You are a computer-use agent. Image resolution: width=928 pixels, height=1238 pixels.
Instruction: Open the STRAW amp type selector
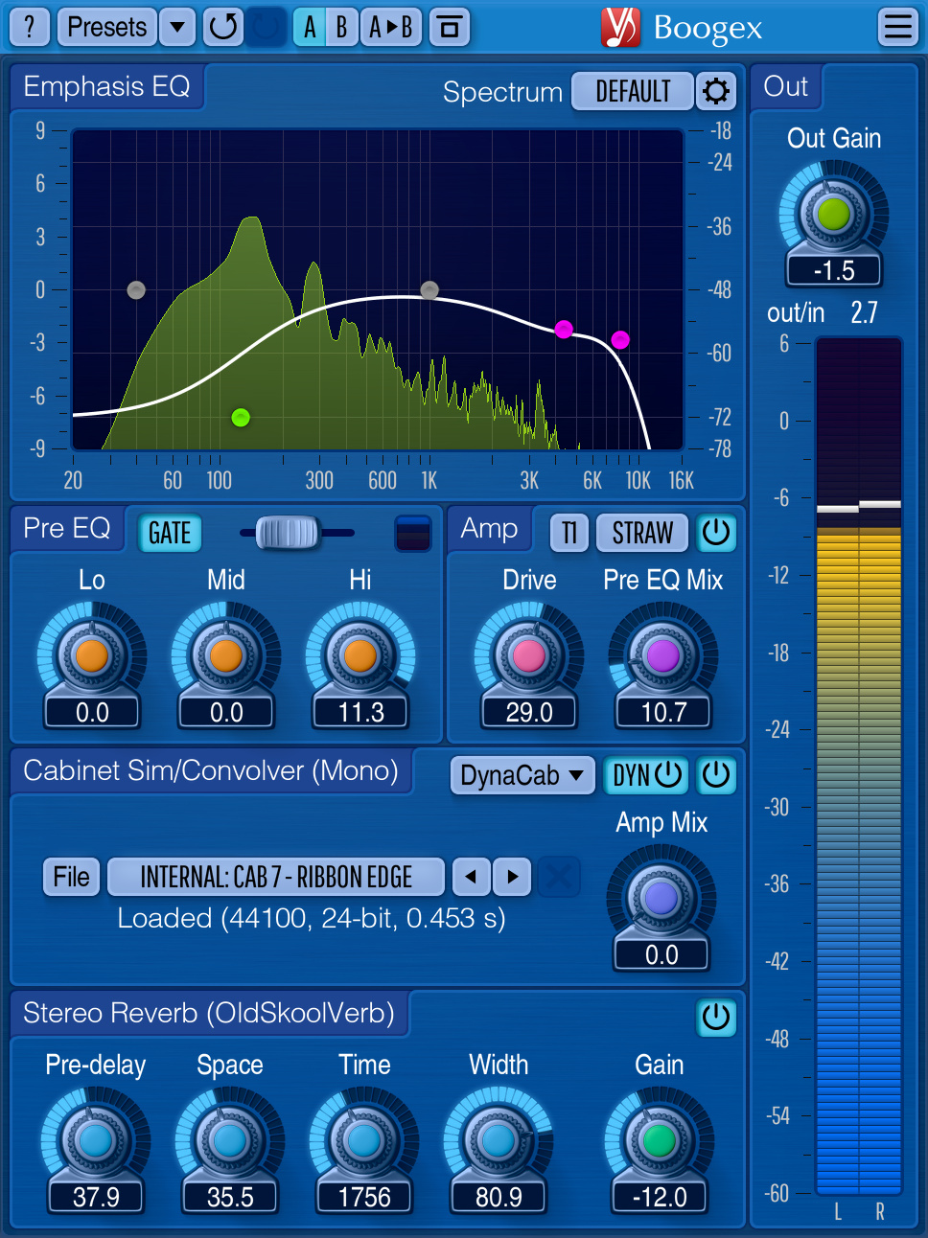642,533
